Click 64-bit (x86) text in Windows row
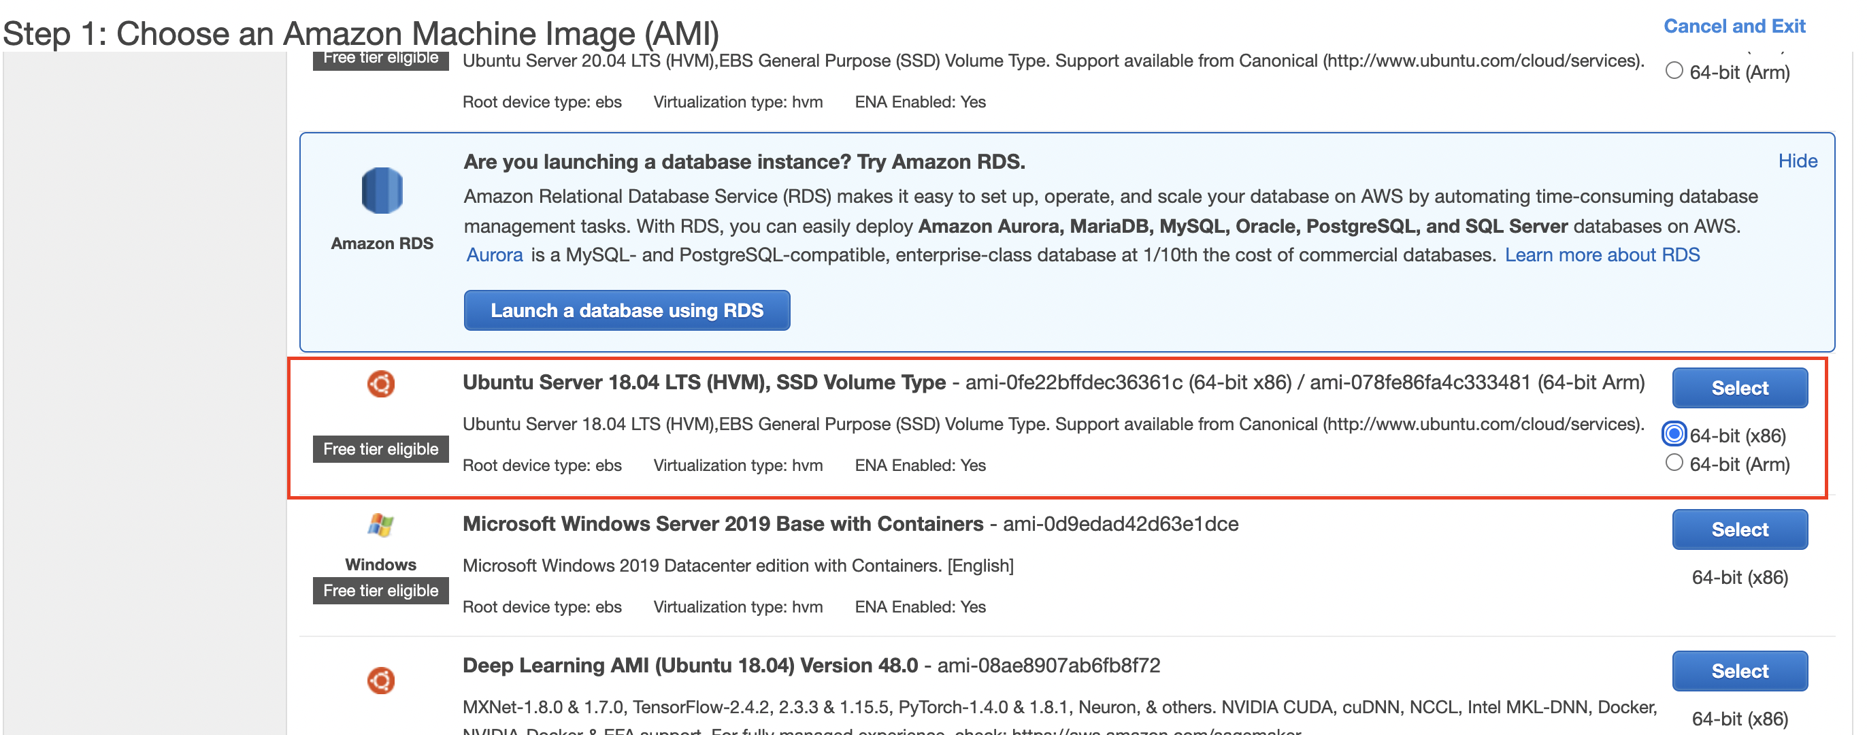Image resolution: width=1867 pixels, height=735 pixels. tap(1740, 578)
